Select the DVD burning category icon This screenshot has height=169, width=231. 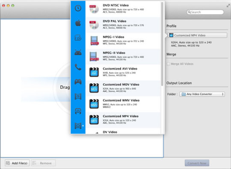point(78,38)
